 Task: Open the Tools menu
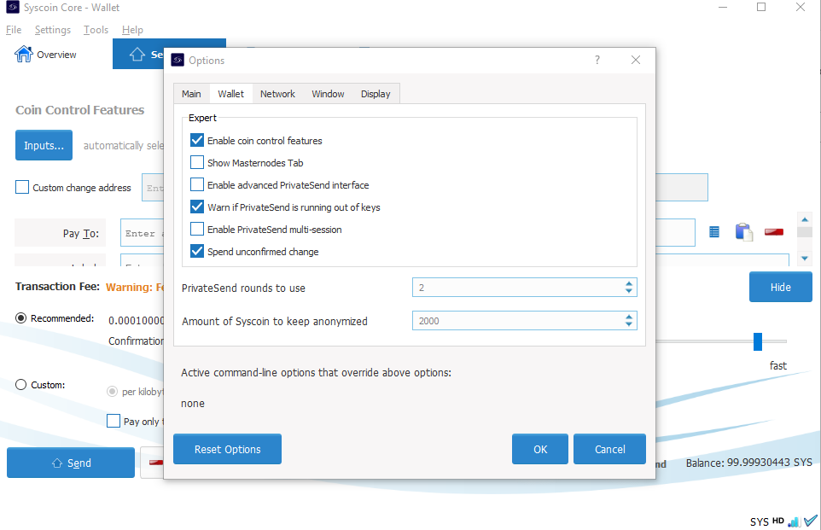[x=96, y=30]
